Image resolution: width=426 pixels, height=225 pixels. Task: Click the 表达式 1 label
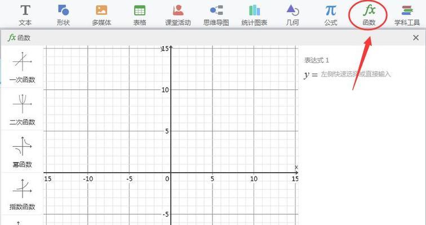coord(317,60)
